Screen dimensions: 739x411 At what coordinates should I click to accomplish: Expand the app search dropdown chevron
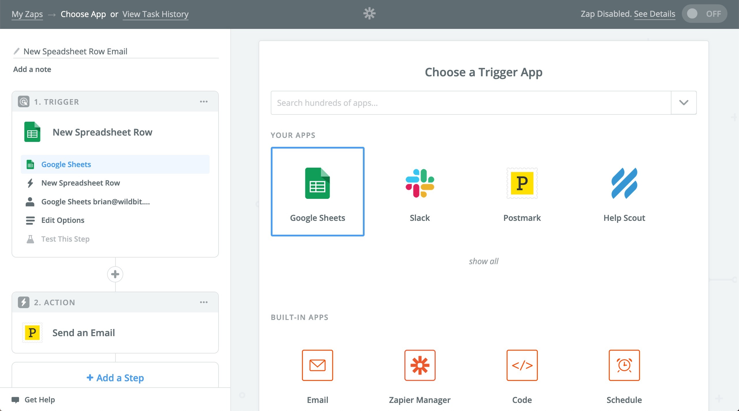684,103
